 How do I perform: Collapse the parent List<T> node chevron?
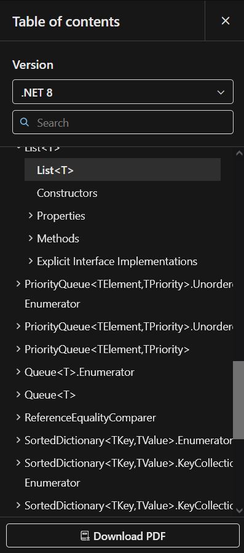click(x=18, y=148)
